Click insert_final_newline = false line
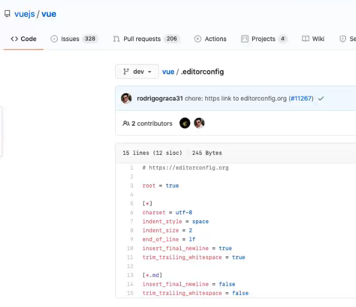 click(189, 284)
